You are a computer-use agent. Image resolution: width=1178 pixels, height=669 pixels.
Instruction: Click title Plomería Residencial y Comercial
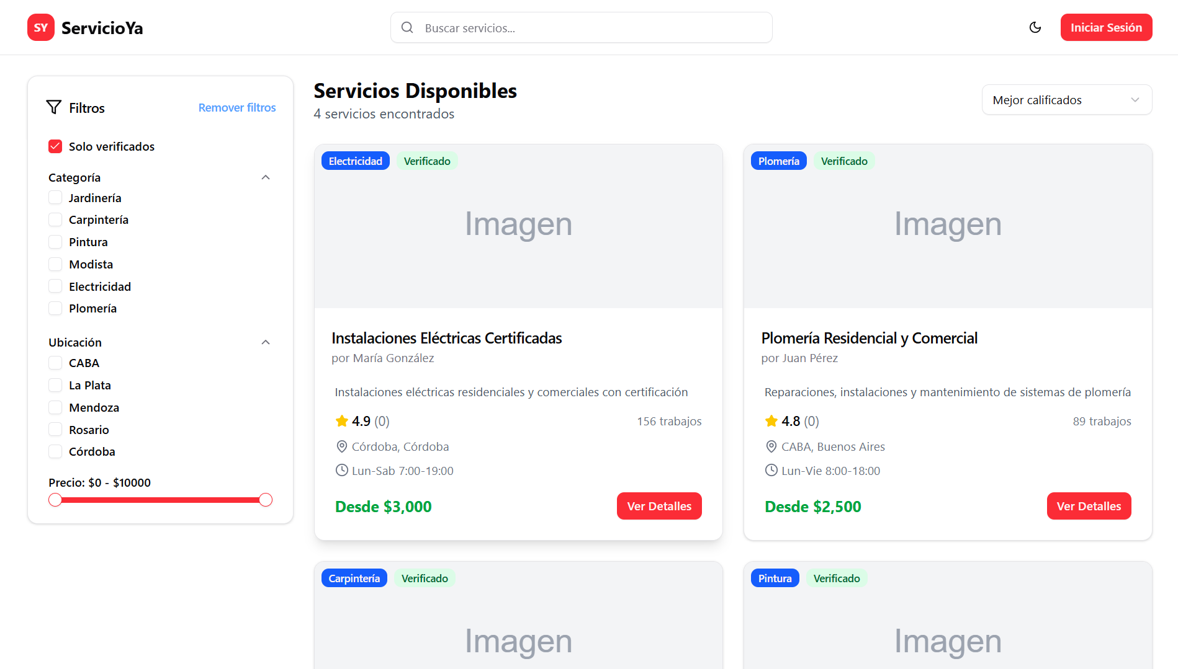coord(869,338)
